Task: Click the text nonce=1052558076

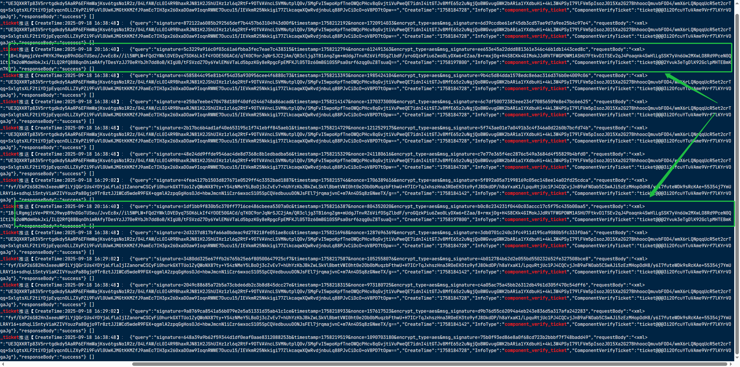Action: pyautogui.click(x=373, y=259)
